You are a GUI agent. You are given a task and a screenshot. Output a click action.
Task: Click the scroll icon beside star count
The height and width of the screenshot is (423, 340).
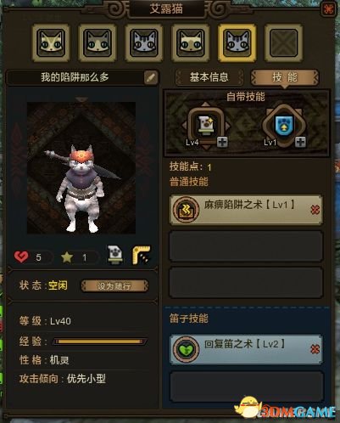[x=115, y=255]
